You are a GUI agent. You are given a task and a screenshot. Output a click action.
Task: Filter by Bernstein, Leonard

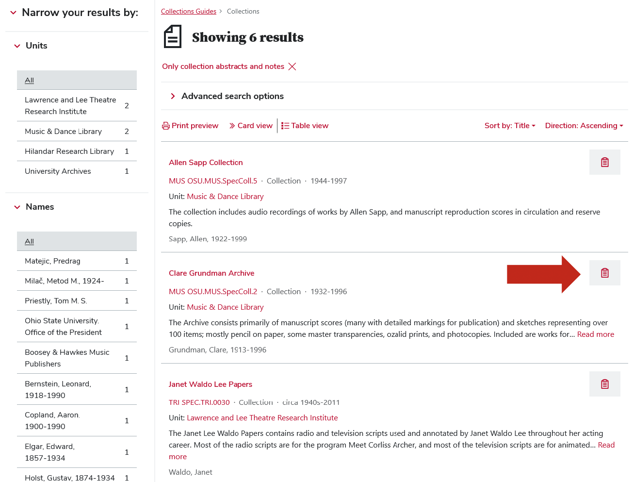[77, 390]
